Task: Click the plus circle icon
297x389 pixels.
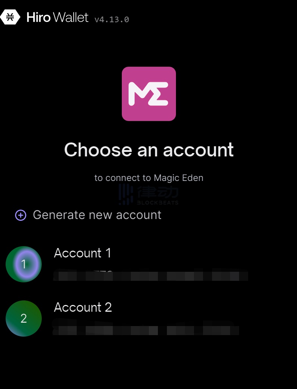Action: point(21,215)
